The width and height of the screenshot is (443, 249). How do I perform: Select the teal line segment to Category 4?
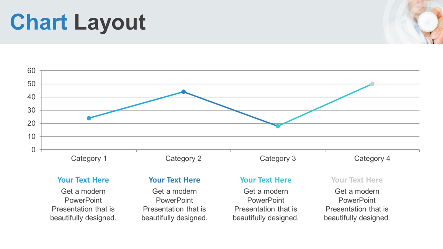[x=325, y=105]
